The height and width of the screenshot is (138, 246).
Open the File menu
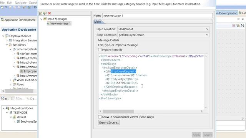(2, 3)
